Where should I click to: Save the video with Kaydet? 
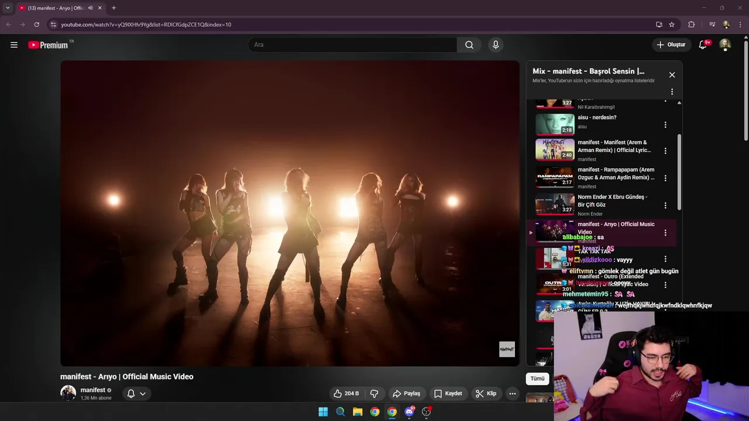(x=448, y=394)
